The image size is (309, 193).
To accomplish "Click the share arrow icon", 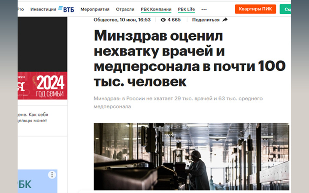I will pos(225,20).
